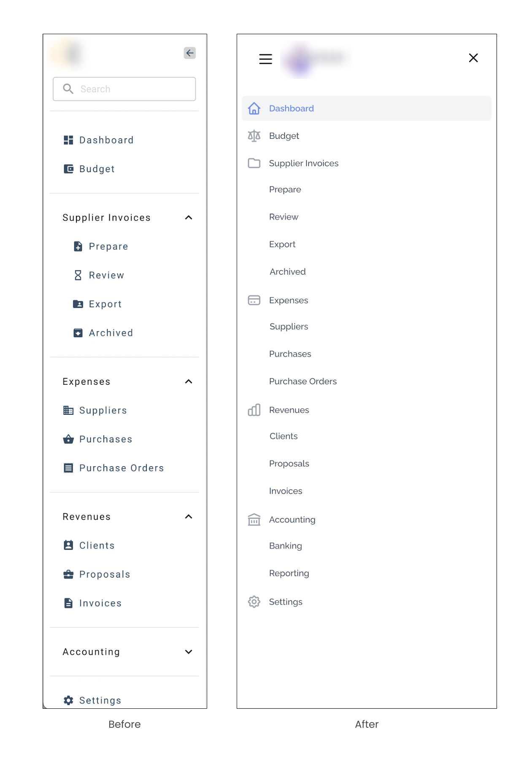Collapse the Expenses section chevron

tap(189, 382)
